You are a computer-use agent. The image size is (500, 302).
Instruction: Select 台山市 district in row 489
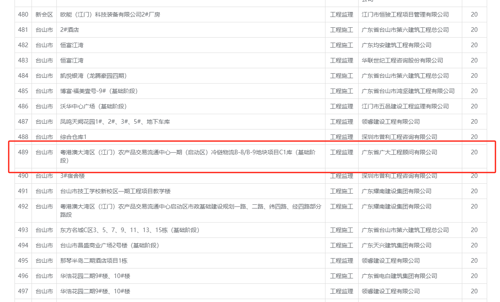(44, 152)
